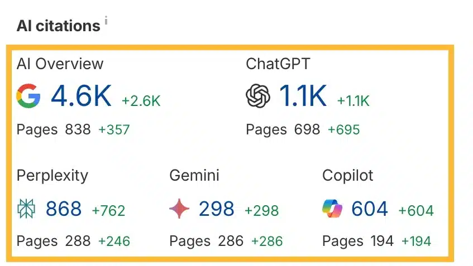The width and height of the screenshot is (473, 266).
Task: Open the 1.1K ChatGPT citations count
Action: click(303, 96)
